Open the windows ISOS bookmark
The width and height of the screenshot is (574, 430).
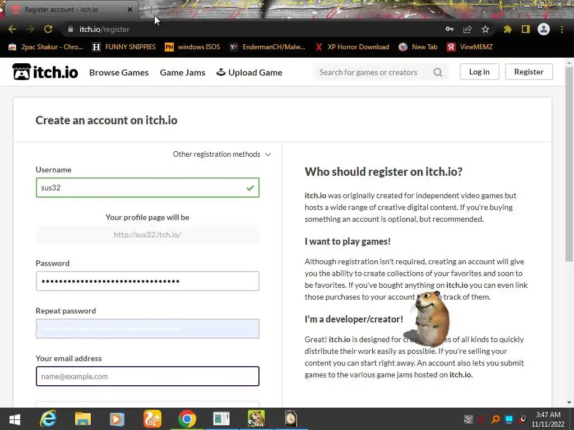[193, 47]
